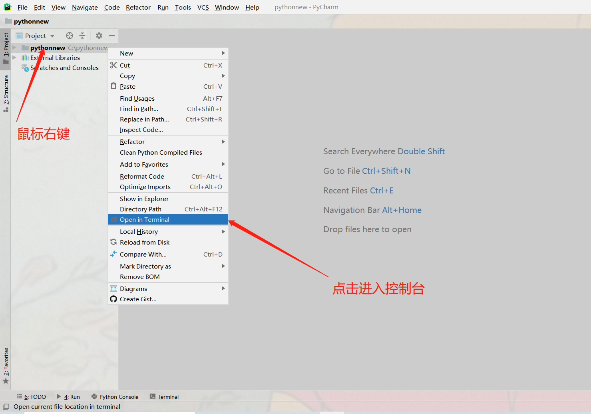Expand the External Libraries node
Viewport: 591px width, 414px height.
pos(14,58)
